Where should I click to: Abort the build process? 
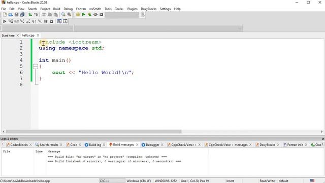click(101, 15)
